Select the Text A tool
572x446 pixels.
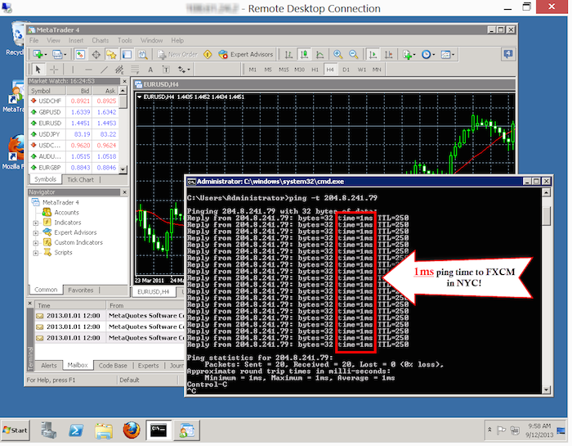[x=150, y=69]
